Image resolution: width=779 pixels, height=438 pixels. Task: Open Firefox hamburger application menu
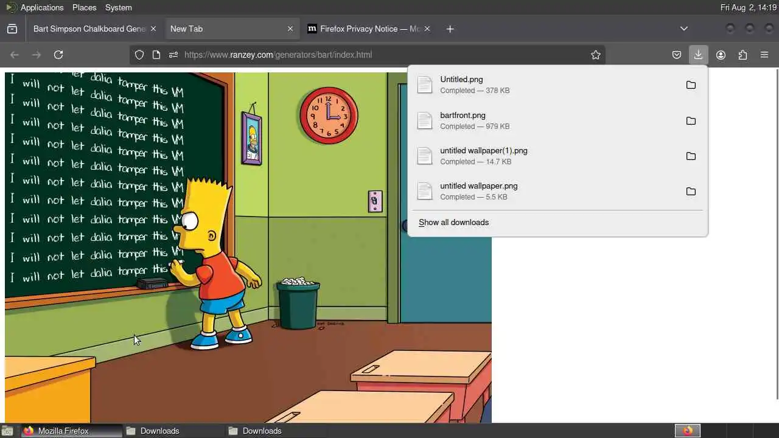(764, 55)
